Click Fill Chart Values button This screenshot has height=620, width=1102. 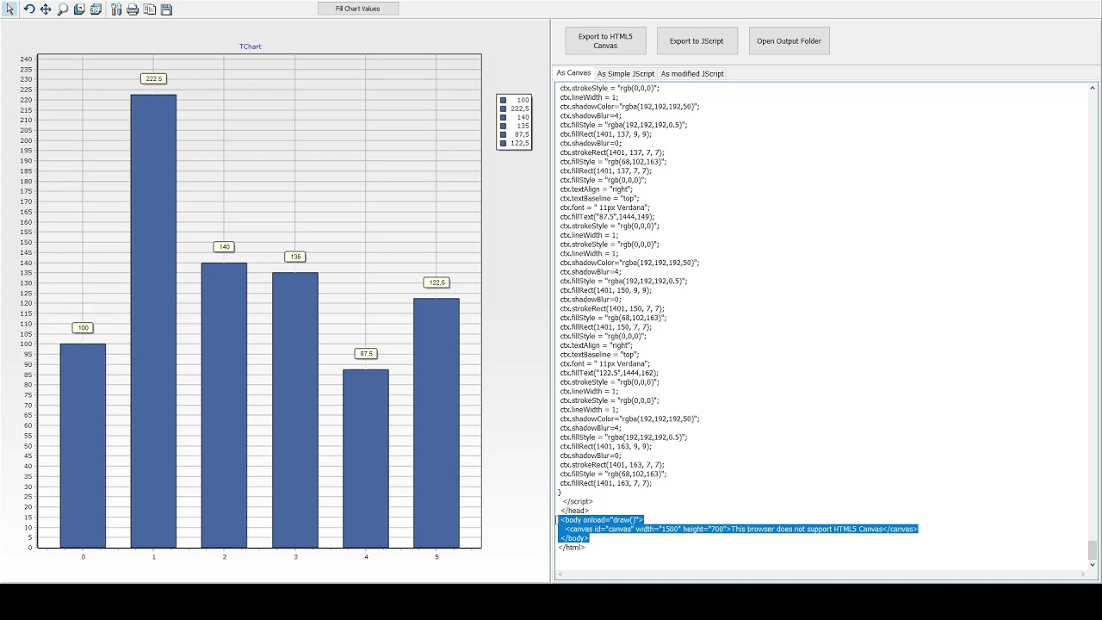tap(357, 9)
